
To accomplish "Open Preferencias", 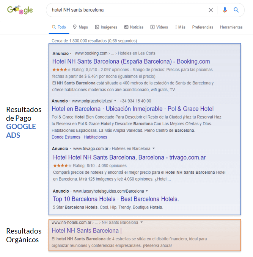I will point(203,27).
